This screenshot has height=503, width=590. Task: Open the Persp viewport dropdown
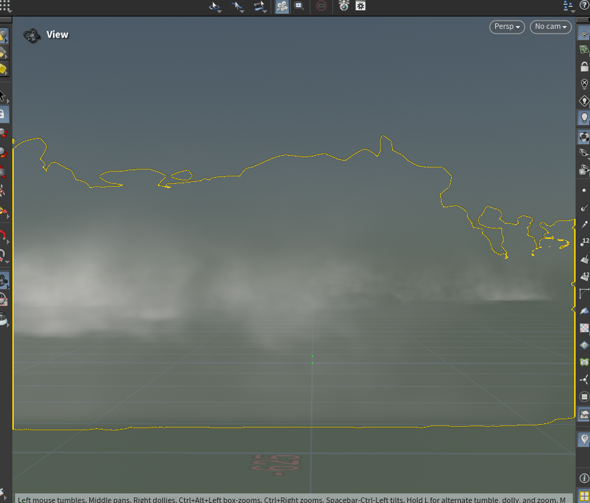tap(507, 27)
